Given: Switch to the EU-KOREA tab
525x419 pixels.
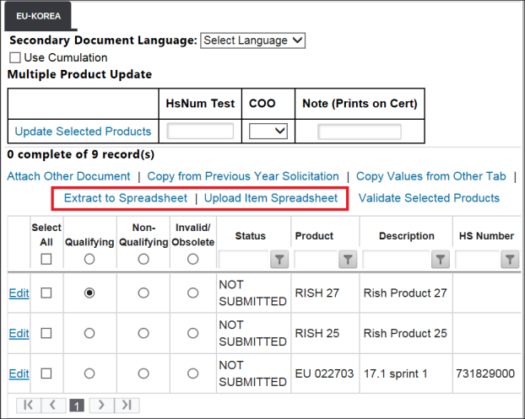Looking at the screenshot, I should (x=38, y=16).
